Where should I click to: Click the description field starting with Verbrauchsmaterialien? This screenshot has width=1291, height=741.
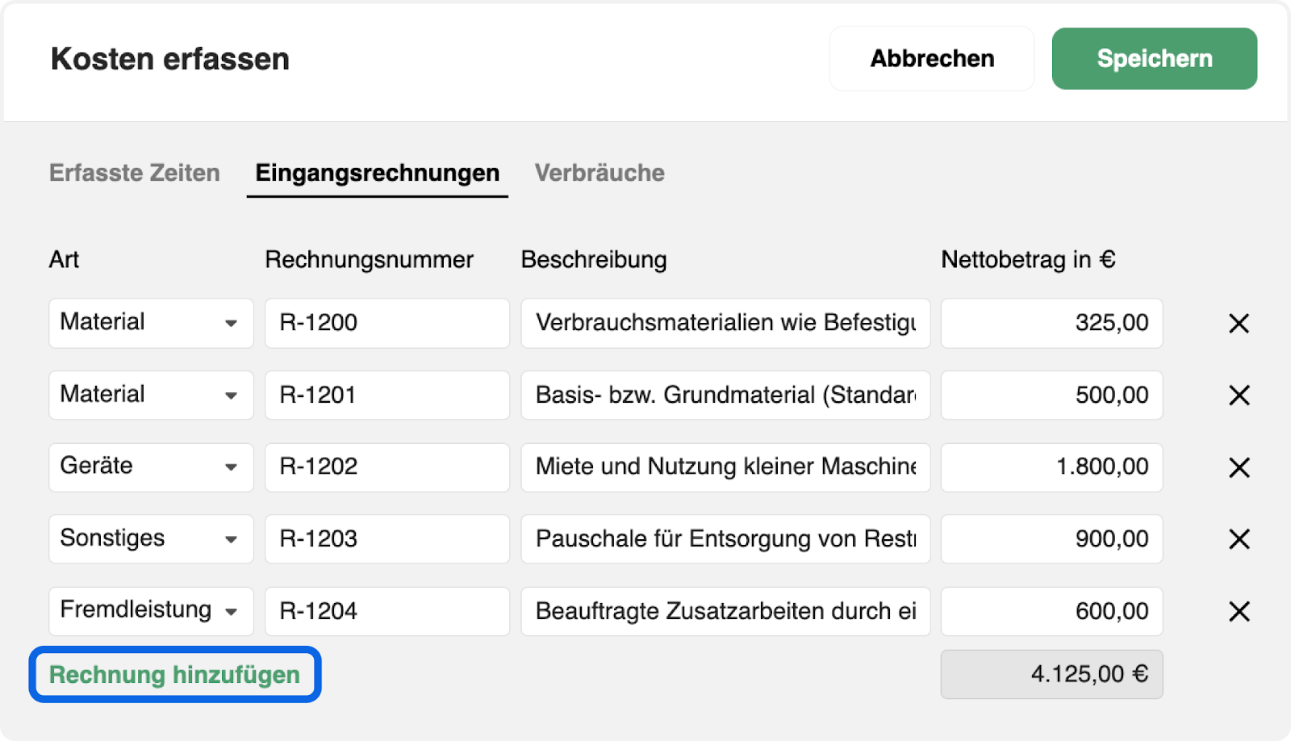click(x=725, y=323)
